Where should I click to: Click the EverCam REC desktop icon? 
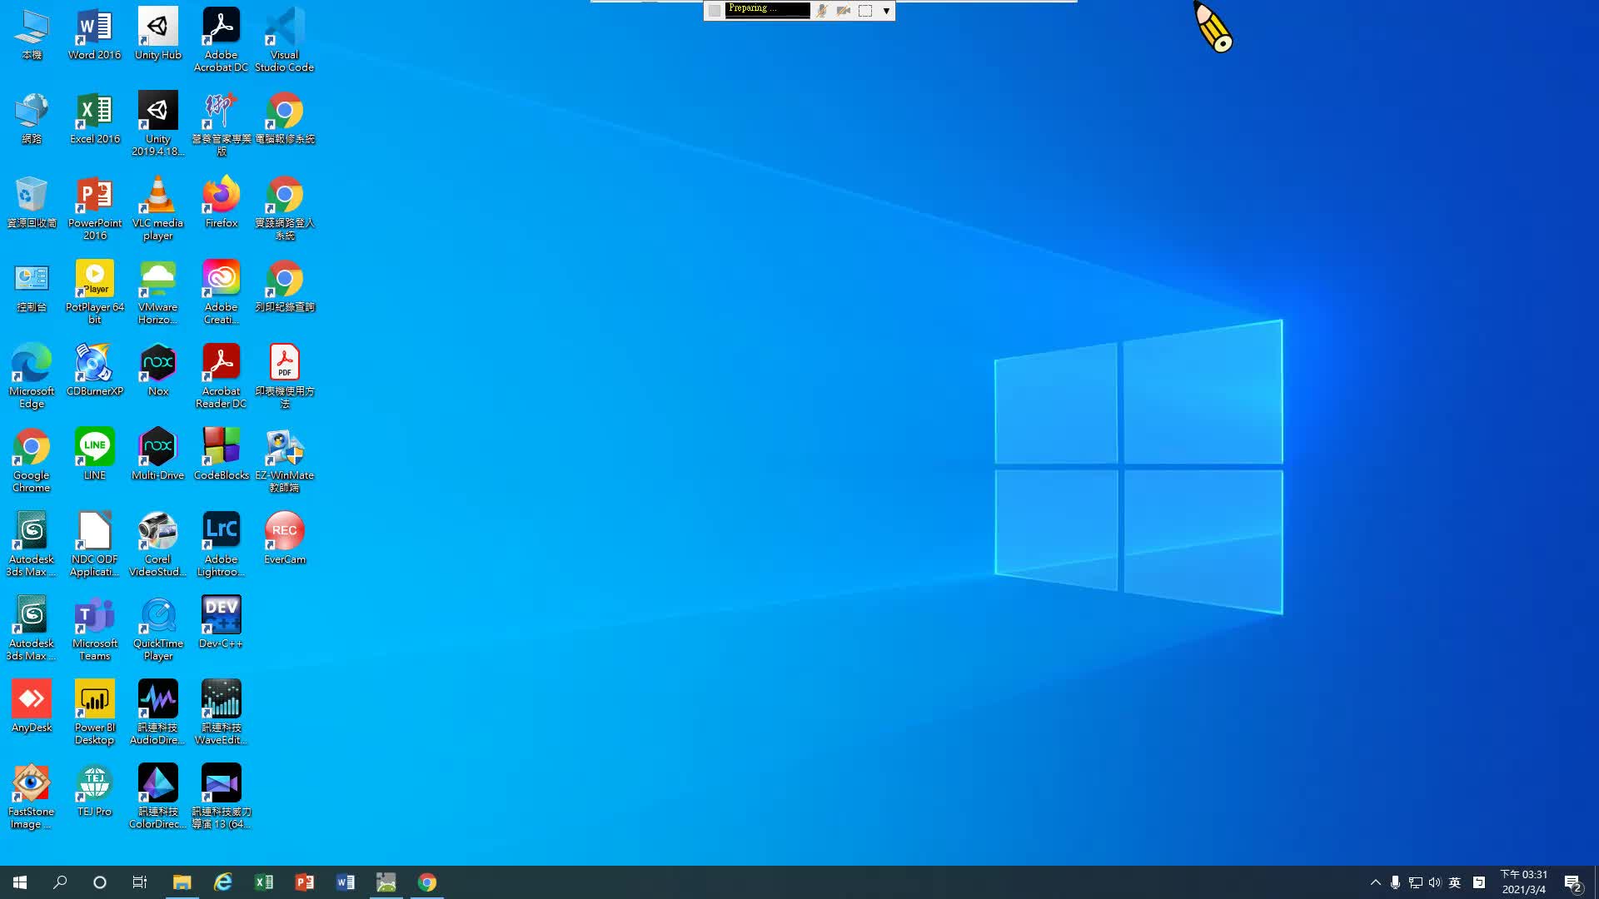pos(284,539)
